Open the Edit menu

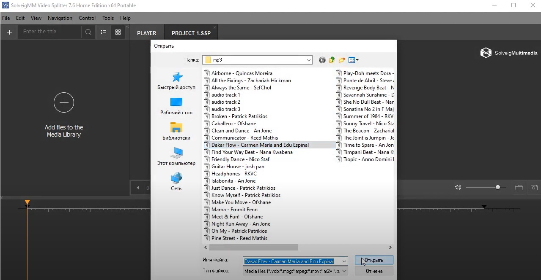click(20, 18)
